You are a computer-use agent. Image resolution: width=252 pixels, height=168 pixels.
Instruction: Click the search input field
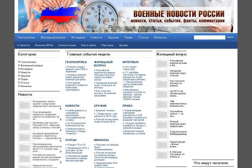[210, 37]
